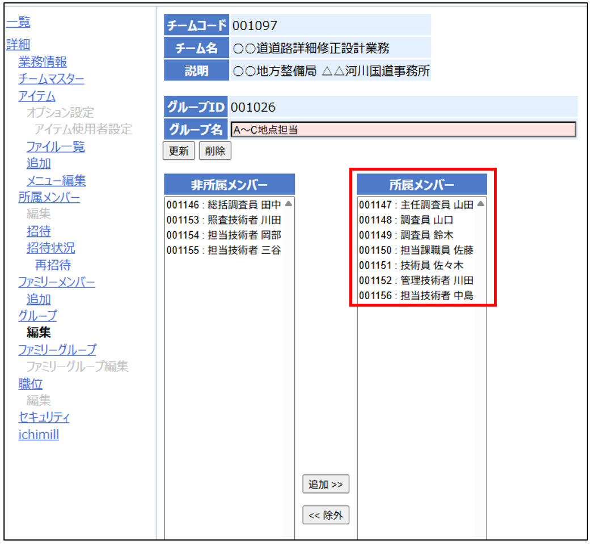The height and width of the screenshot is (544, 596).
Task: Click the グループ名 text field
Action: (x=403, y=130)
